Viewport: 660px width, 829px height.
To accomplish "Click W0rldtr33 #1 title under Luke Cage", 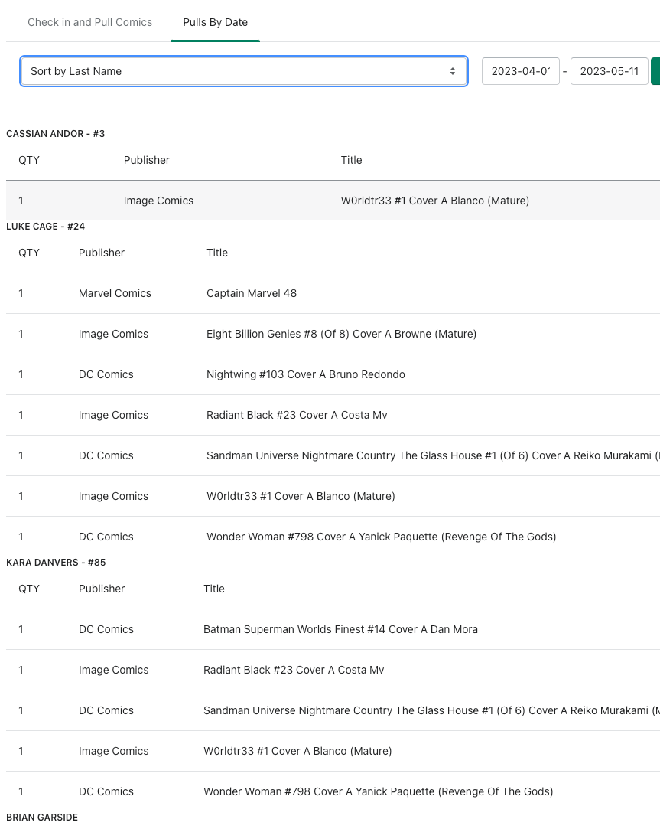I will pyautogui.click(x=301, y=497).
